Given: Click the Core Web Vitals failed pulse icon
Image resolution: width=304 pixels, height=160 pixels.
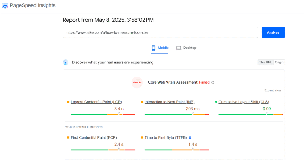Looking at the screenshot, I should tap(137, 82).
